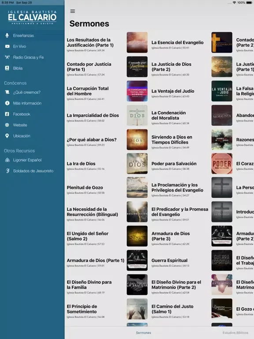Tap the Wi-Fi status bar icon

[x=234, y=3]
